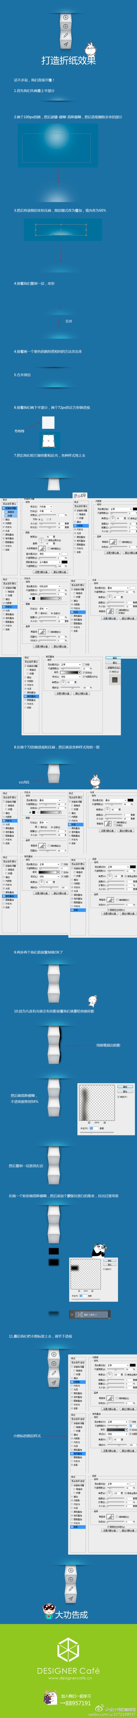Click the white square shape thumbnail under step 6

tap(48, 422)
